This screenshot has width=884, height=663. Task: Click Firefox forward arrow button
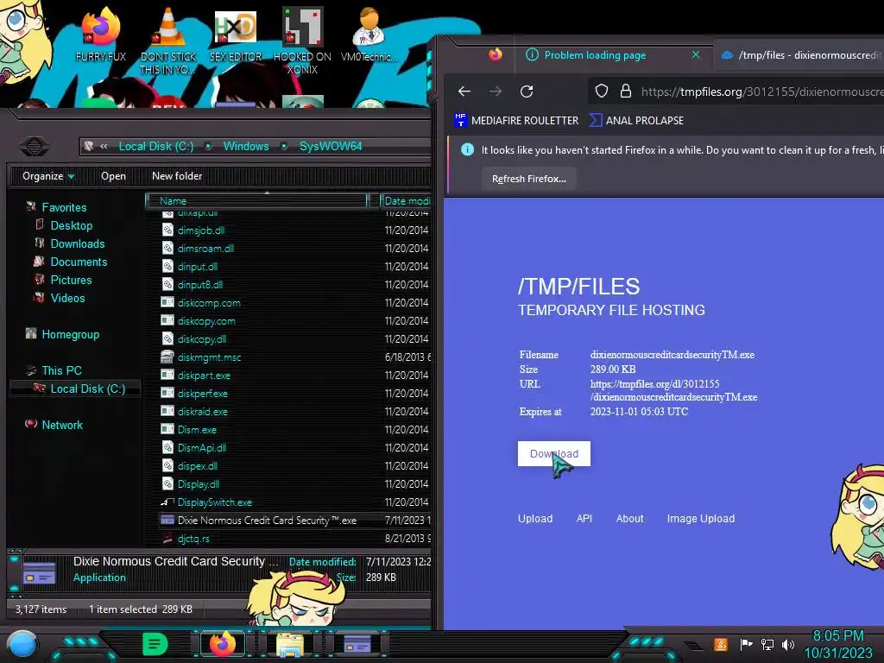pyautogui.click(x=496, y=92)
